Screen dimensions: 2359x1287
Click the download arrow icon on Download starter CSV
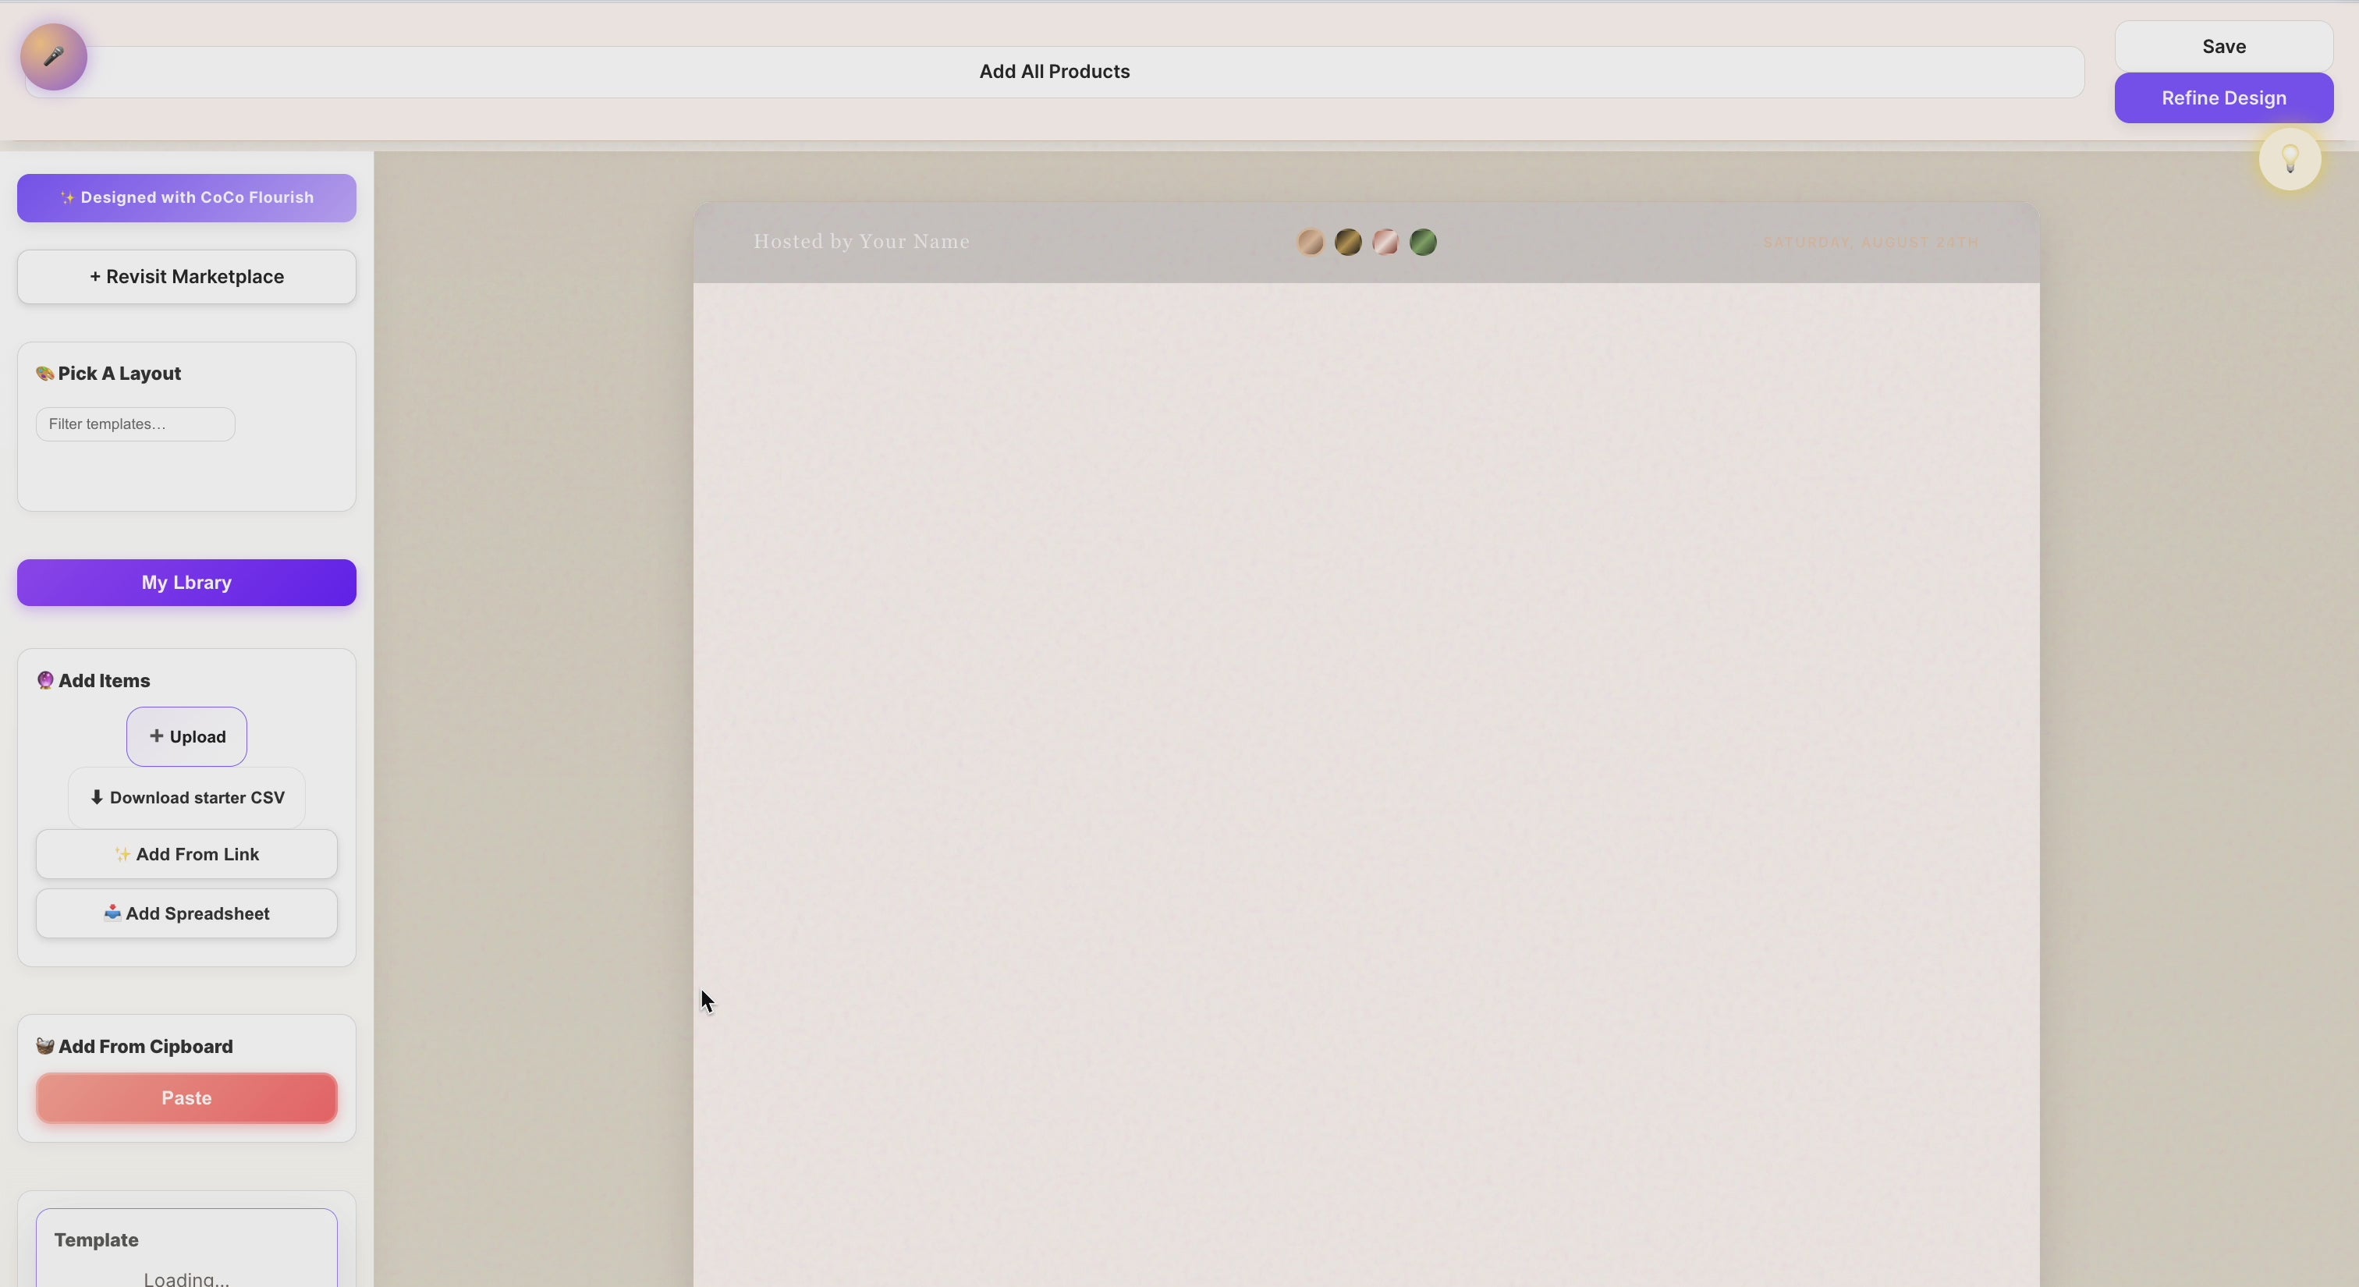97,797
